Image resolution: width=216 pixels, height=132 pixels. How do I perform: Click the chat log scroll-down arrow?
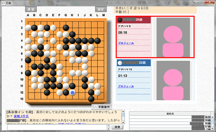tap(123, 122)
